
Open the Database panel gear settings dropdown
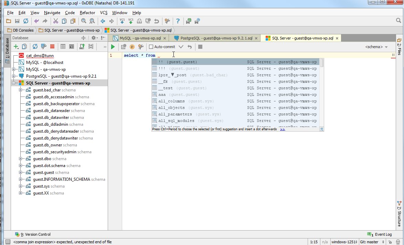click(x=95, y=38)
